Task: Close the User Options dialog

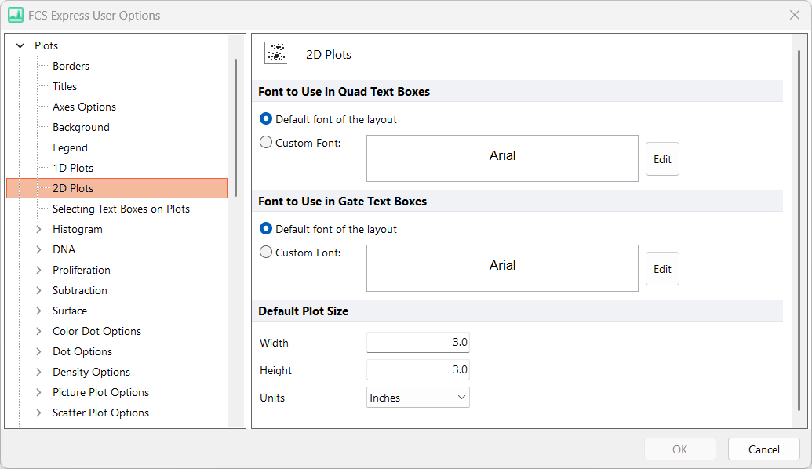Action: pyautogui.click(x=795, y=15)
